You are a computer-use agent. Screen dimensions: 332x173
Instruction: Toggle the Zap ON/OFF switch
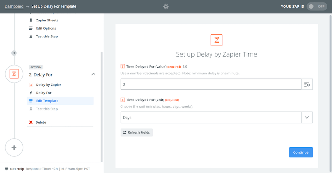point(316,6)
